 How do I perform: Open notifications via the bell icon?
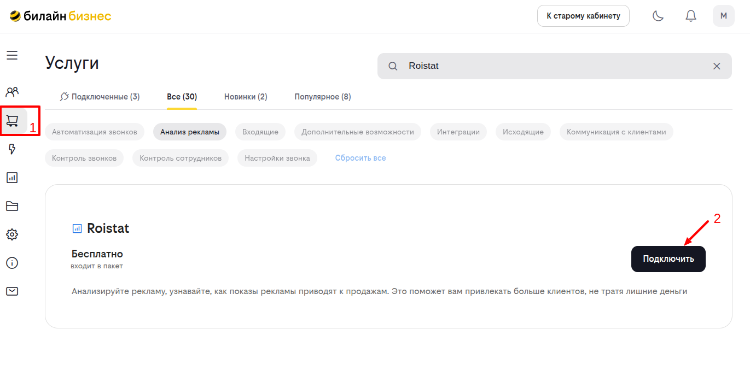pos(691,16)
